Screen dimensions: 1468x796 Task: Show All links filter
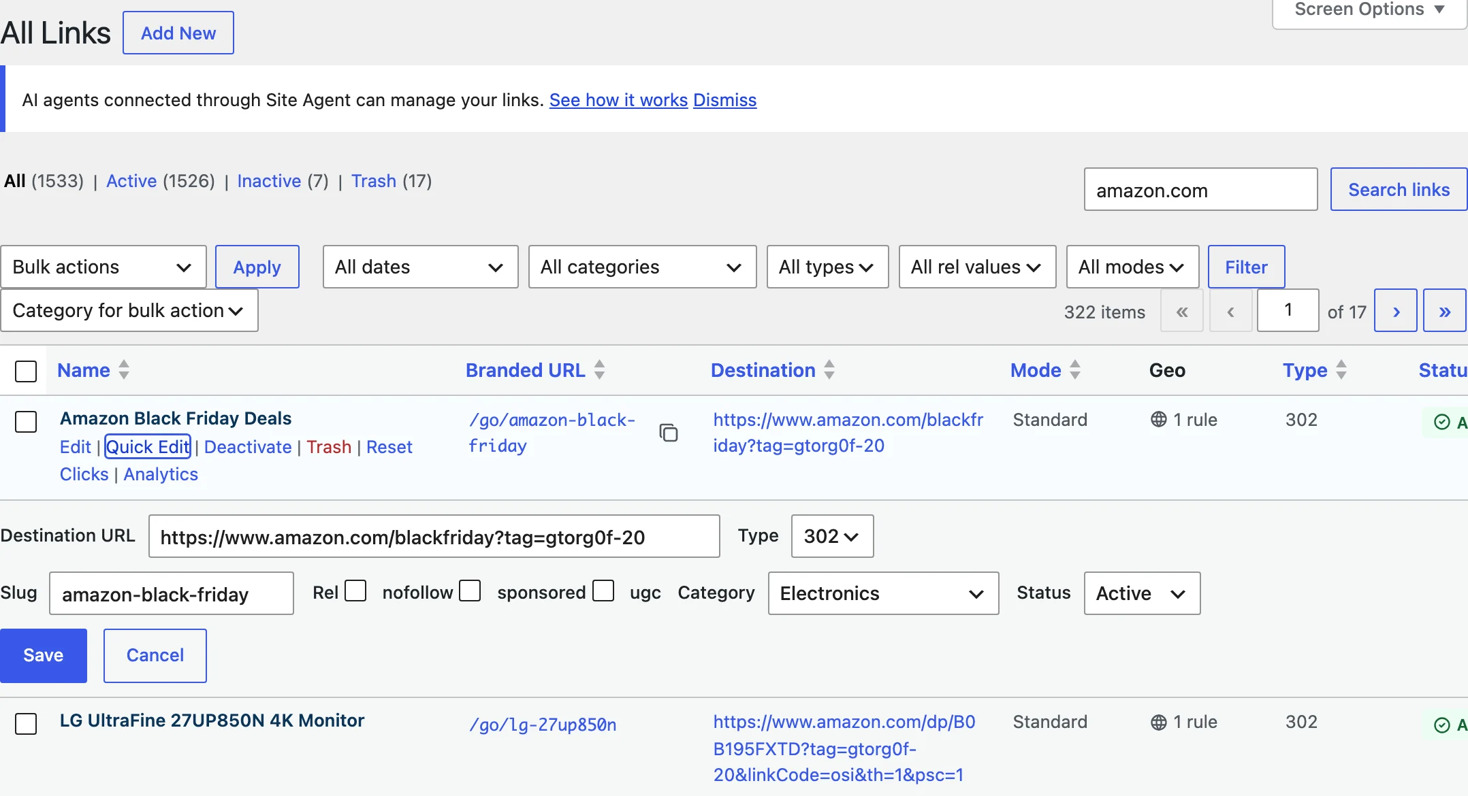(x=15, y=181)
